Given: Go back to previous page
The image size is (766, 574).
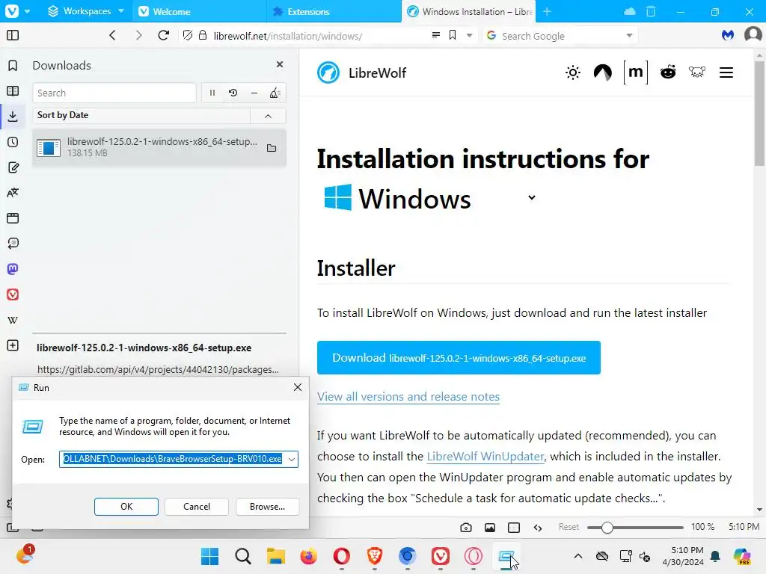Looking at the screenshot, I should 112,36.
